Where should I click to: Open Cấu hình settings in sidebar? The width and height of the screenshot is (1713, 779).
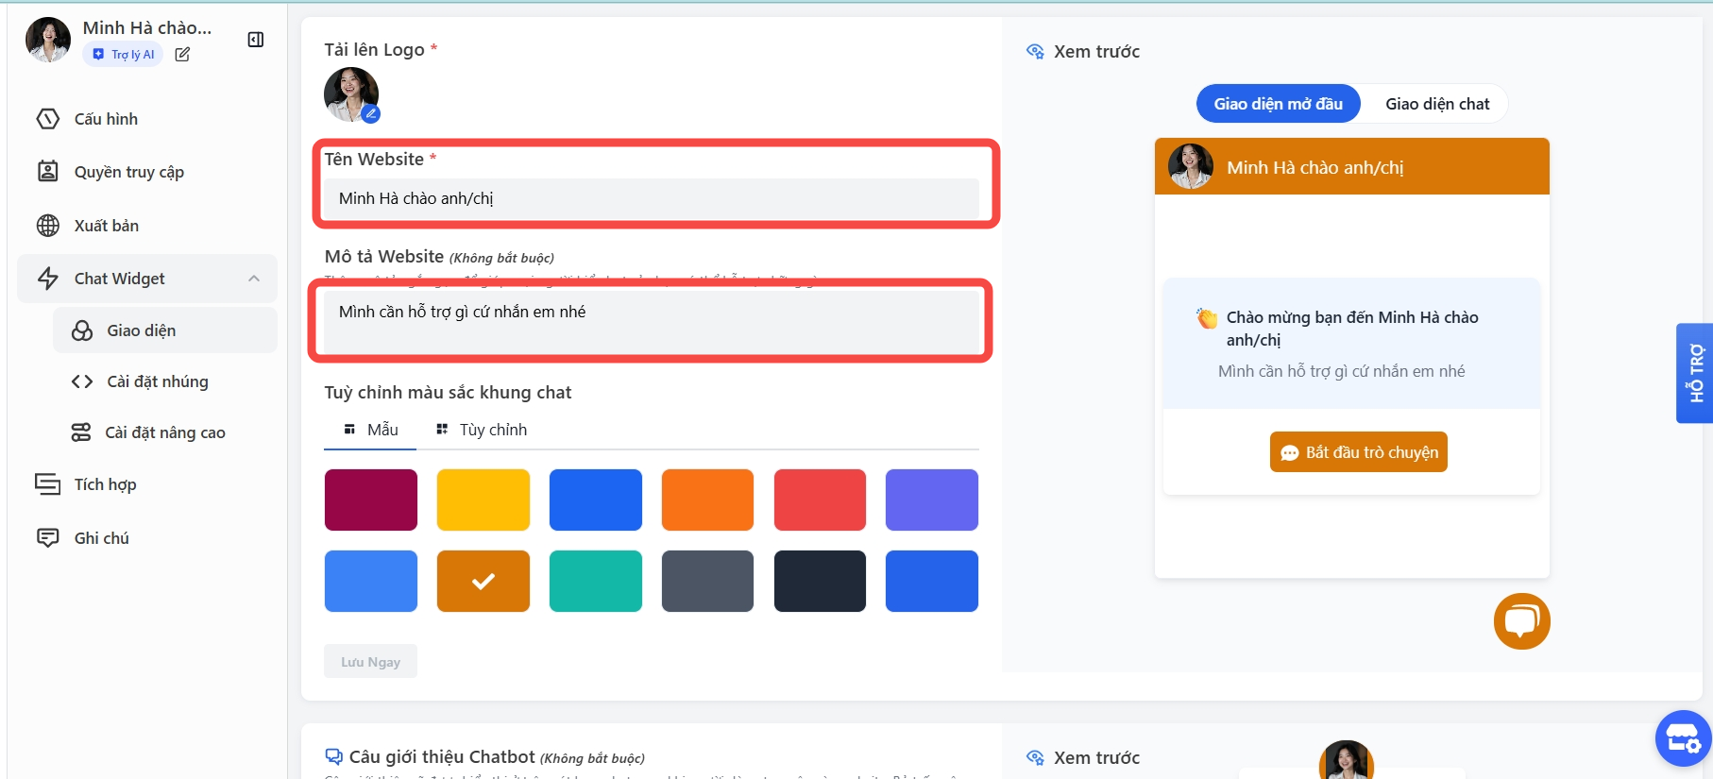pos(106,119)
